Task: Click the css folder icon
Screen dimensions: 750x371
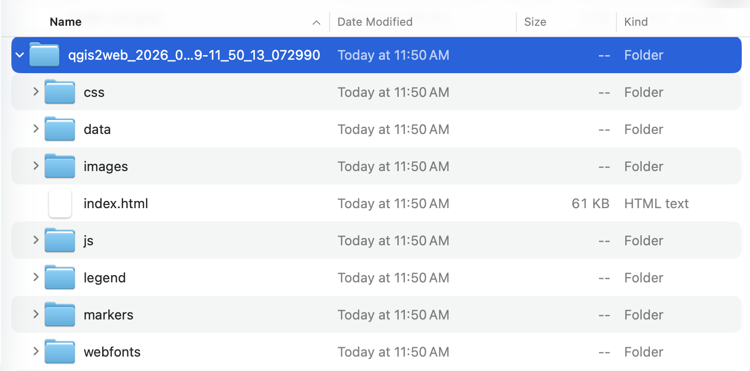Action: (x=60, y=92)
